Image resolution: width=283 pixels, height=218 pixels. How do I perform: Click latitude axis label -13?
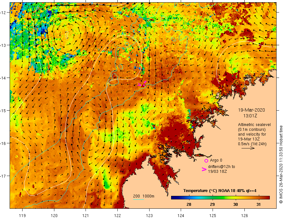click(x=3, y=45)
